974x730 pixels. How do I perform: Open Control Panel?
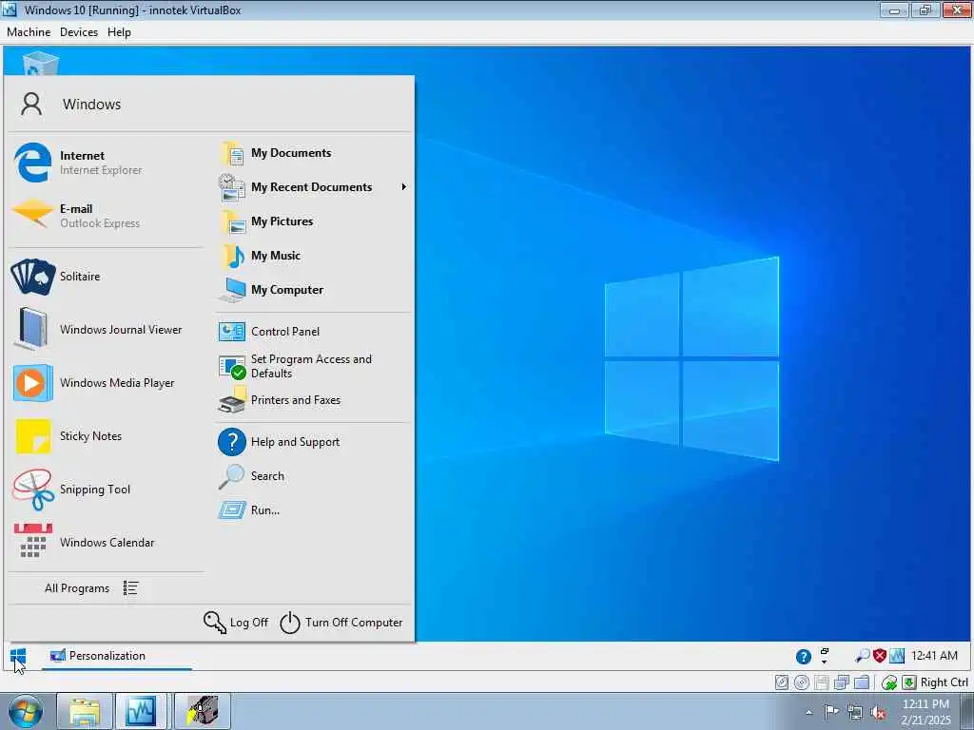pos(313,332)
